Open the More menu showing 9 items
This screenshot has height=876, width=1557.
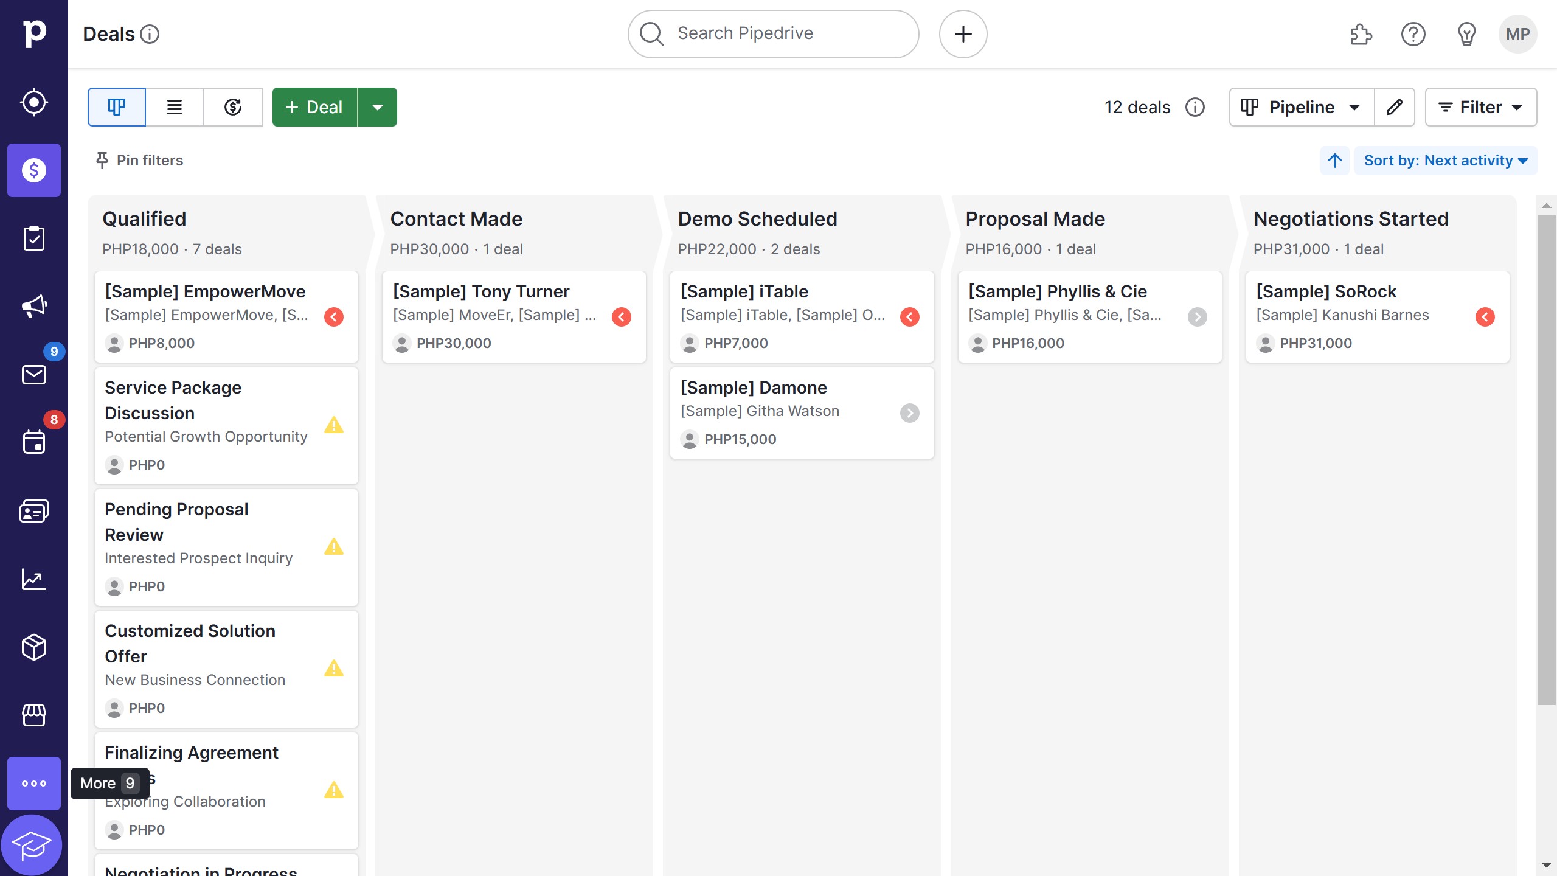[33, 784]
